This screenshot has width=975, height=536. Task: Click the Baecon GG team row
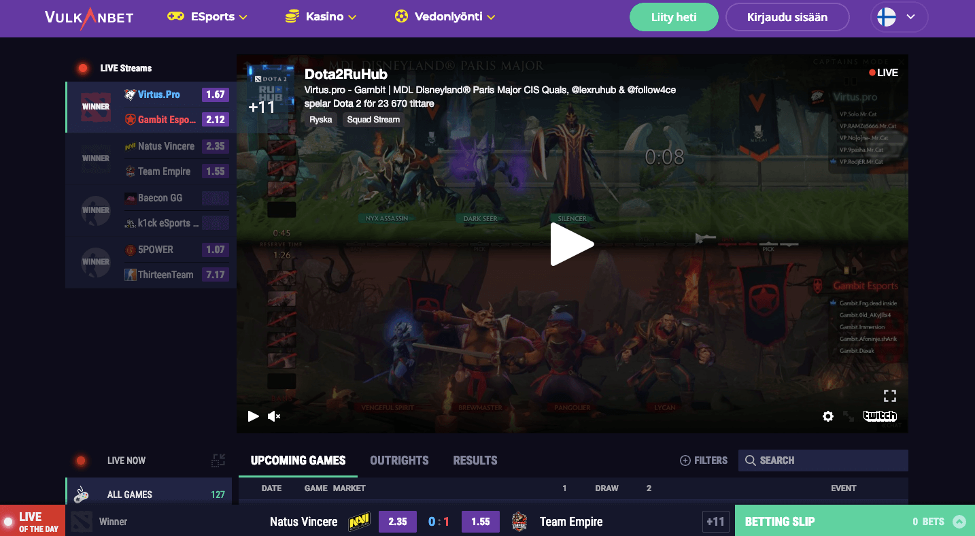coord(177,198)
